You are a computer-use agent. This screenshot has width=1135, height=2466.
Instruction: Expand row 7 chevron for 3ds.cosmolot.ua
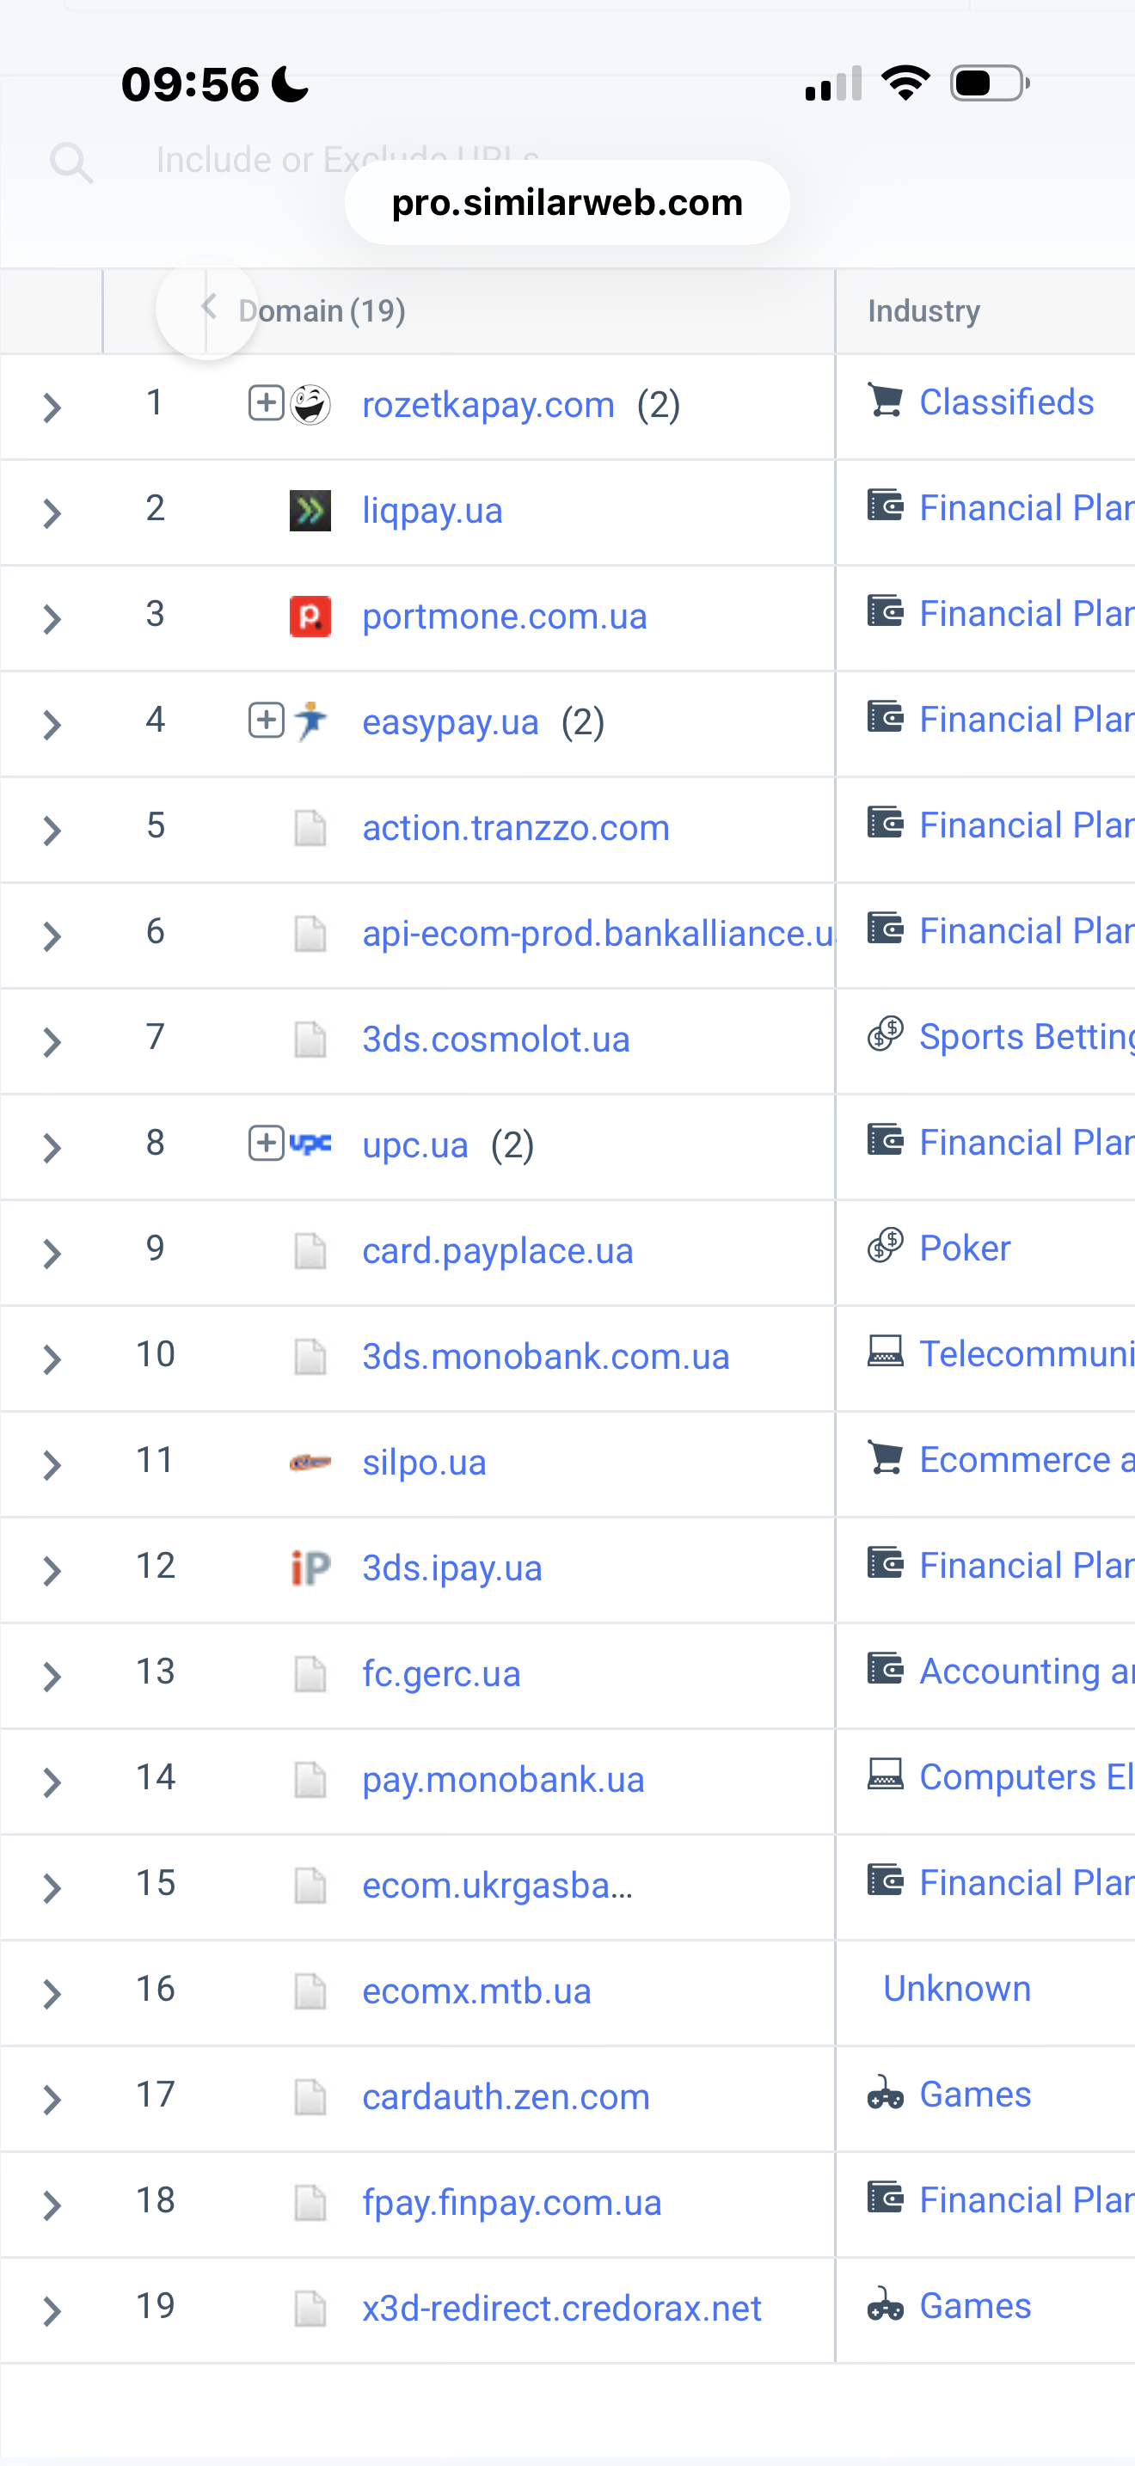(52, 1042)
